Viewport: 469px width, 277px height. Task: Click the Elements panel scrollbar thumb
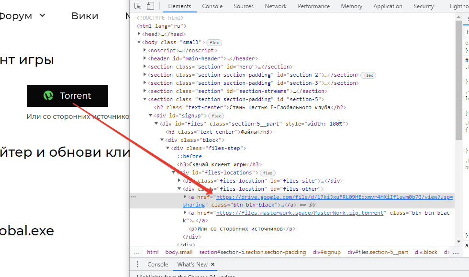[x=458, y=80]
